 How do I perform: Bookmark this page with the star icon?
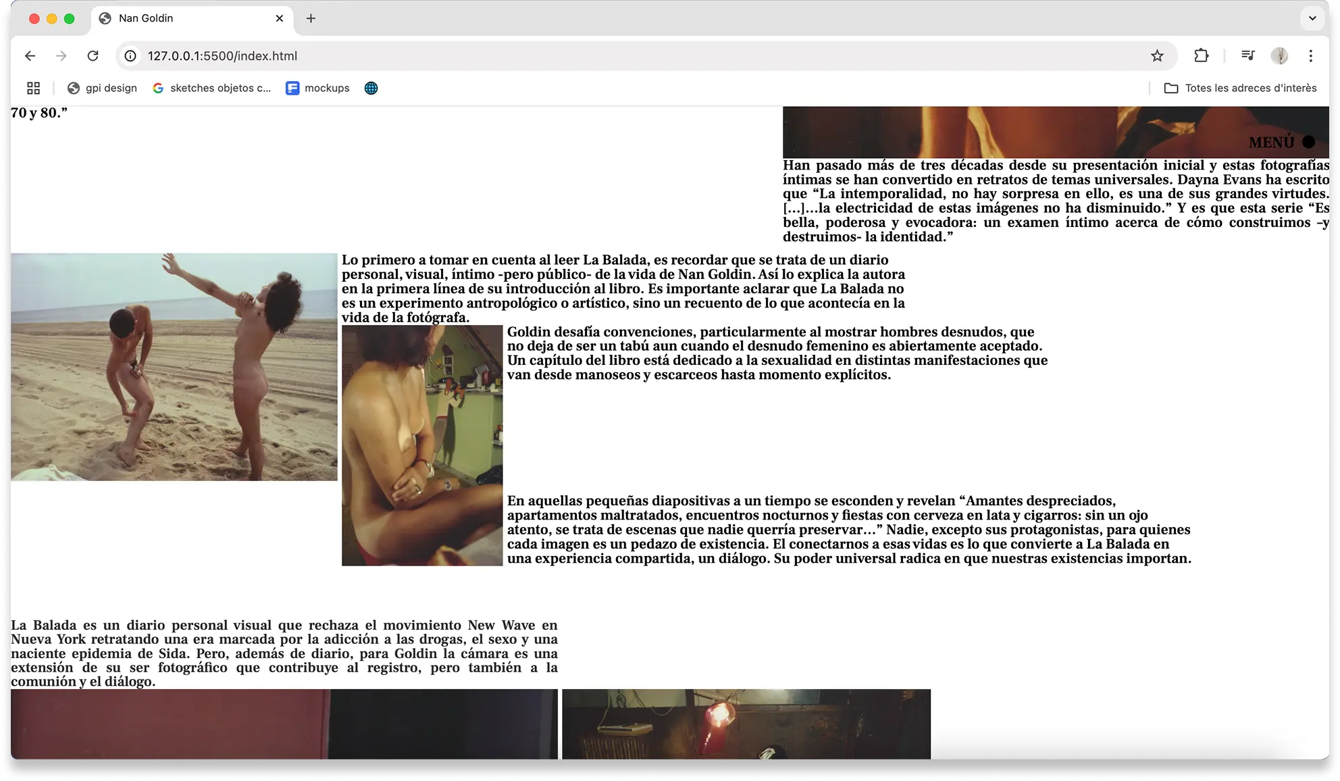[x=1157, y=56]
